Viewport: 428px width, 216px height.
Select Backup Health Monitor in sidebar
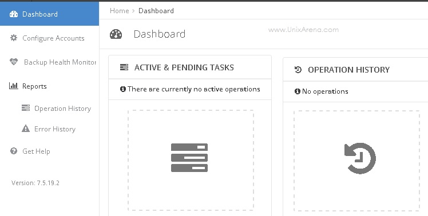click(60, 62)
